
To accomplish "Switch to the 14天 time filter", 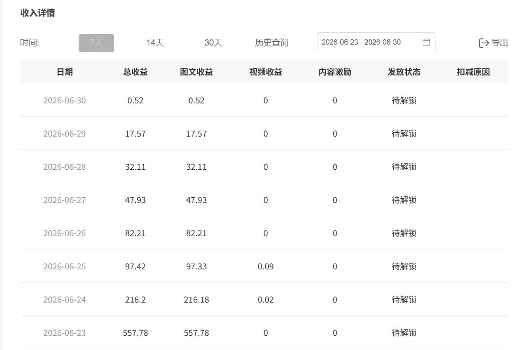I will [155, 43].
